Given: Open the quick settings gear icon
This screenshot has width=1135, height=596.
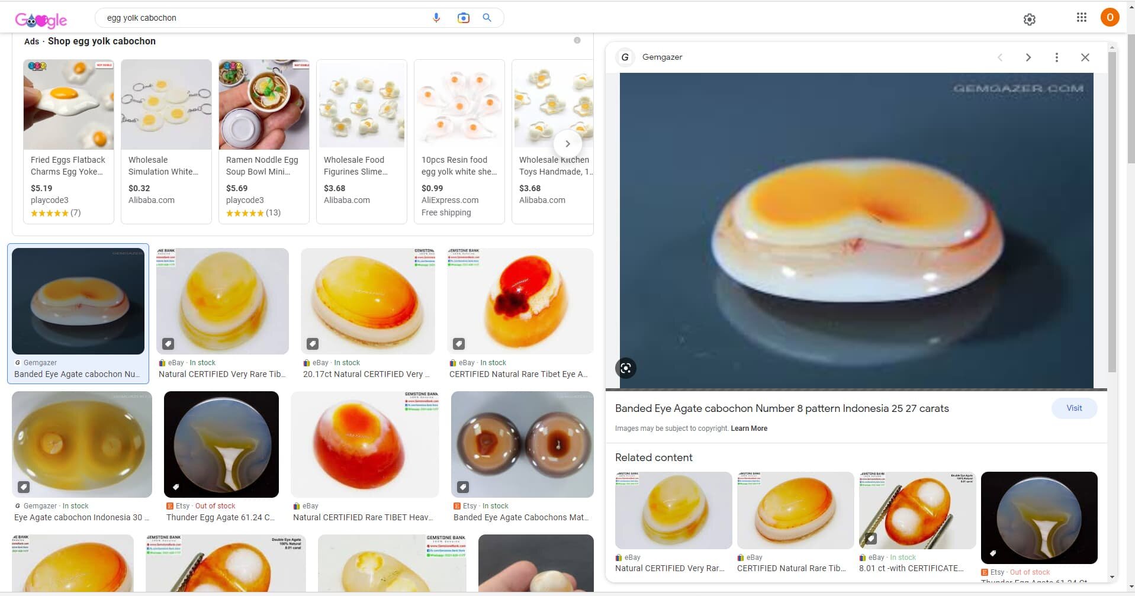Looking at the screenshot, I should click(x=1029, y=20).
